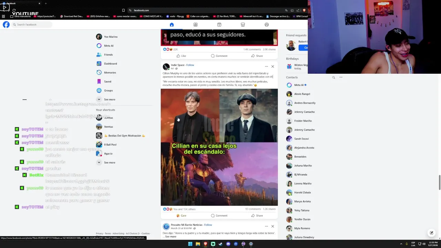441x248 pixels.
Task: Comment on the Indie Space post
Action: 219,216
